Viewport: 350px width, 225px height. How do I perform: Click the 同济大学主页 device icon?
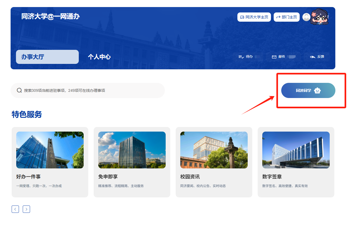tap(242, 17)
